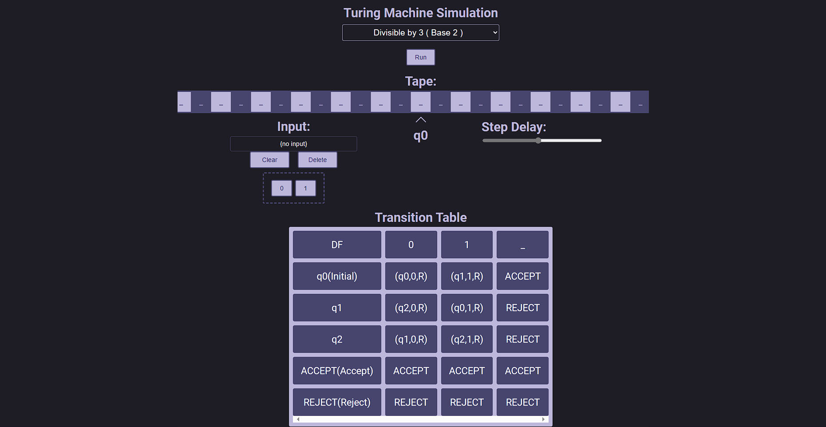The image size is (826, 427).
Task: Click the ACCEPT(Accept) state row header
Action: (337, 371)
